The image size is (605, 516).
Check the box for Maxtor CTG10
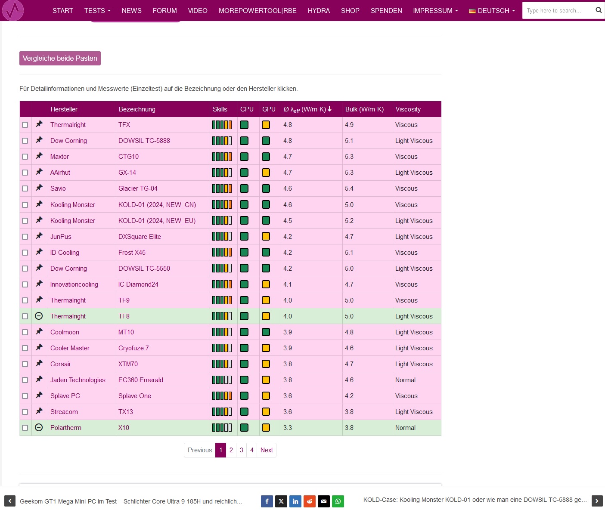(x=25, y=157)
